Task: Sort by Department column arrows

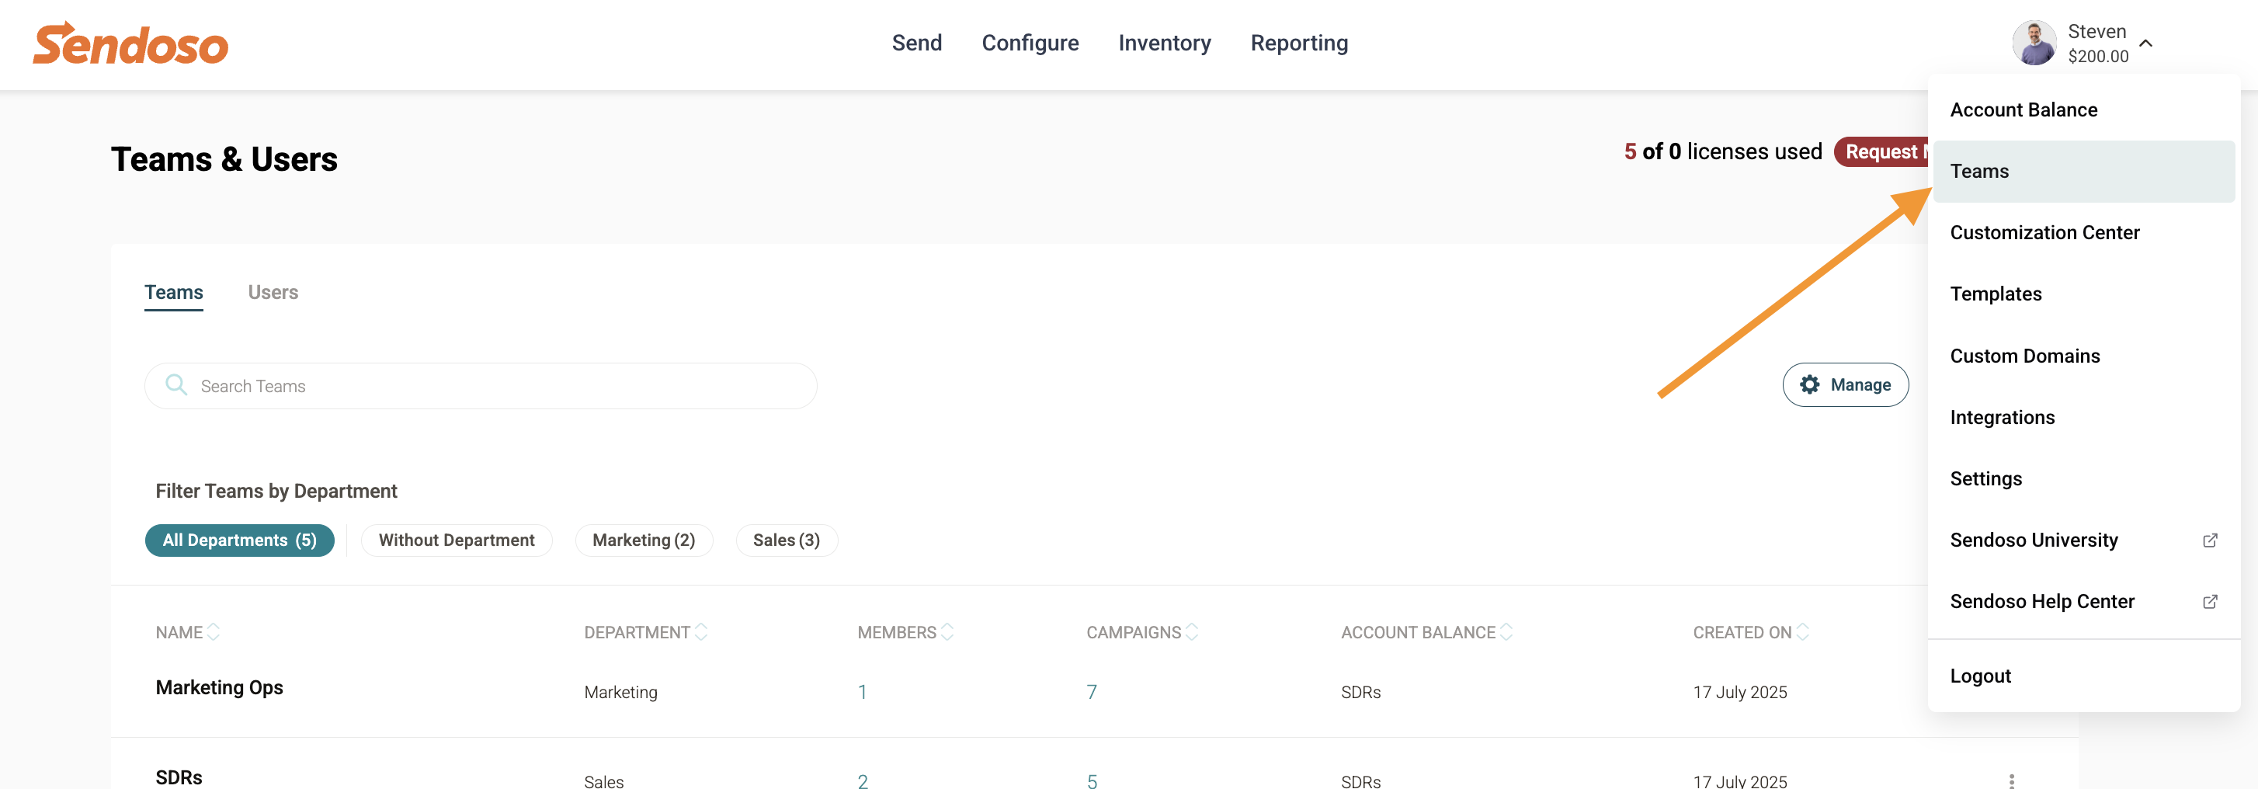Action: (701, 632)
